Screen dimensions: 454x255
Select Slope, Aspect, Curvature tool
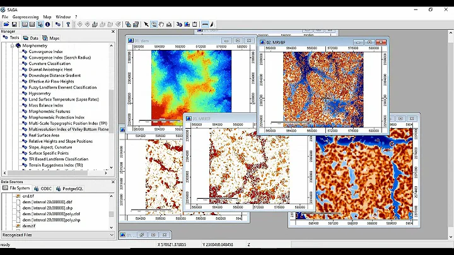(50, 147)
